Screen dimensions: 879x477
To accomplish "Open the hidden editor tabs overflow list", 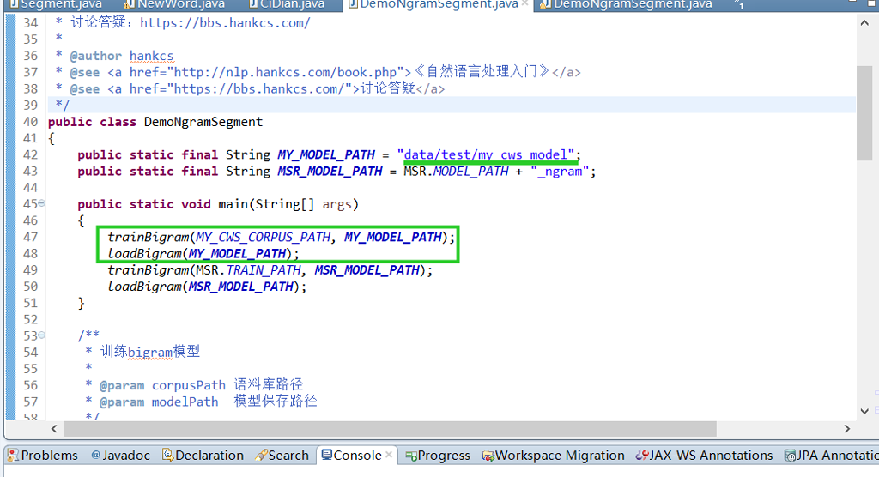I will 738,5.
